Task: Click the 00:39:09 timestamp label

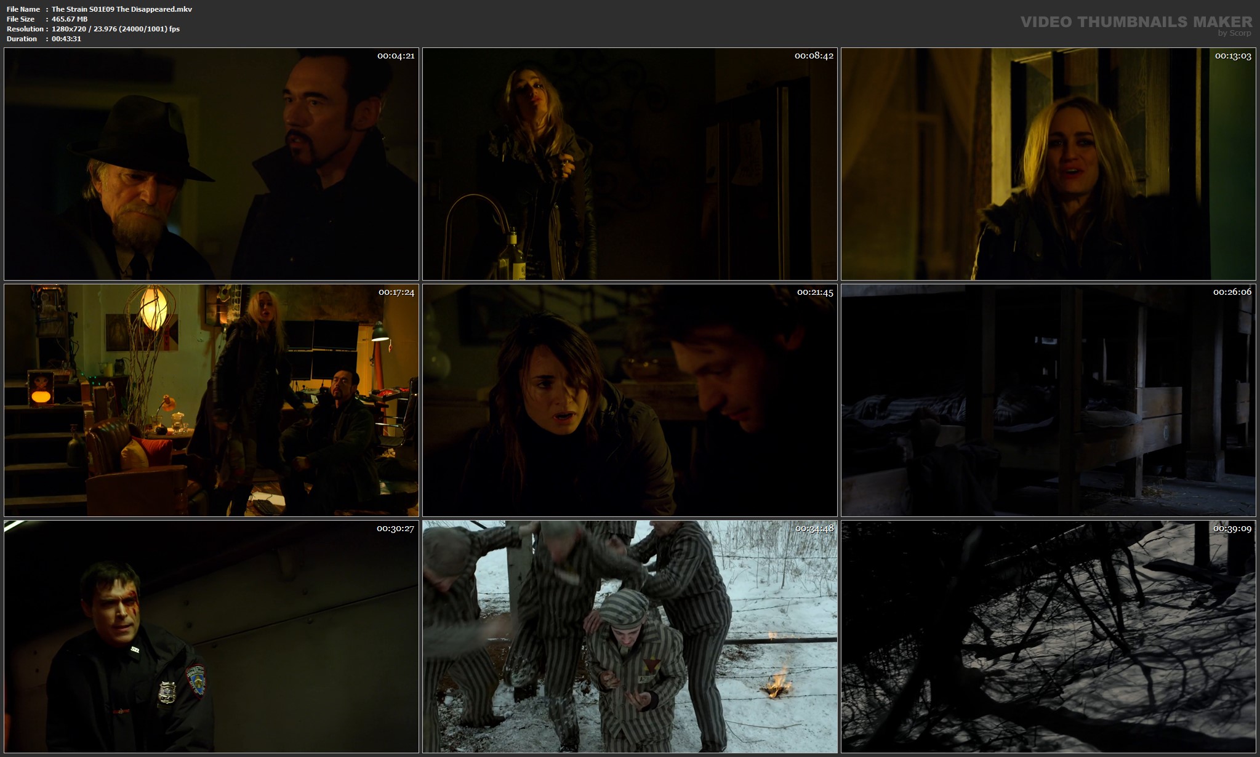Action: point(1232,529)
